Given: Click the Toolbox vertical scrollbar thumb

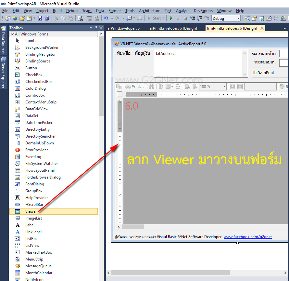Looking at the screenshot, I should click(101, 76).
